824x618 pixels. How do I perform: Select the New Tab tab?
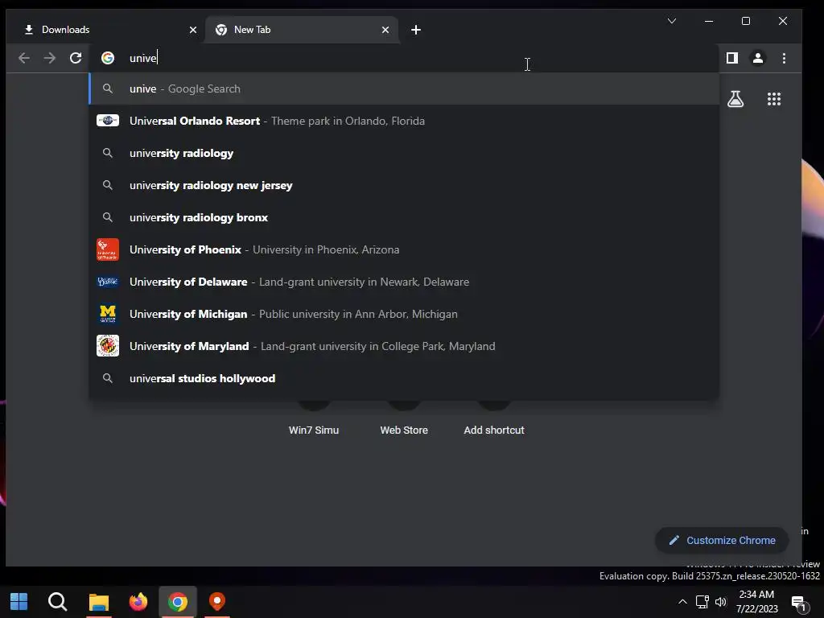[301, 30]
